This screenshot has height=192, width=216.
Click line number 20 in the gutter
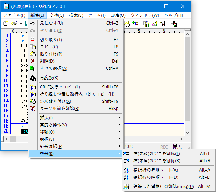6,131
